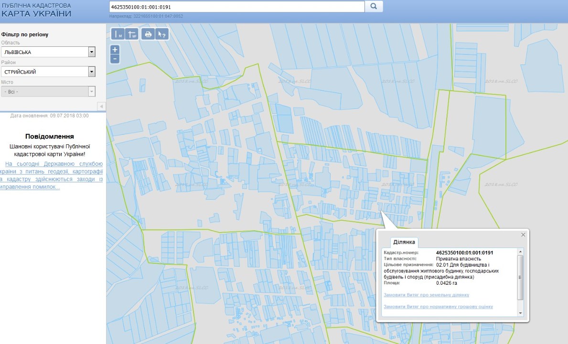Viewport: 568px width, 344px height.
Task: Select the area measurement tool
Action: 132,34
